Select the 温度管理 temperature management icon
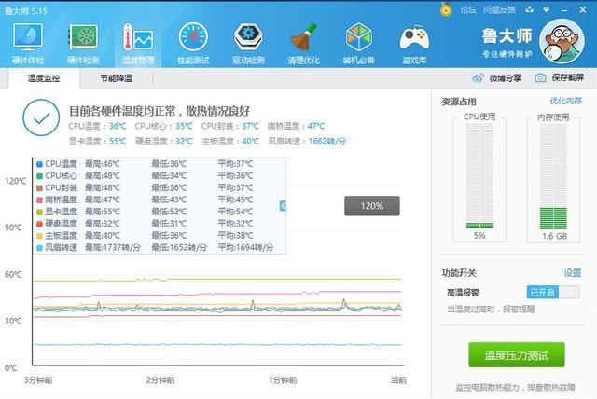Viewport: 597px width, 399px height. (138, 43)
